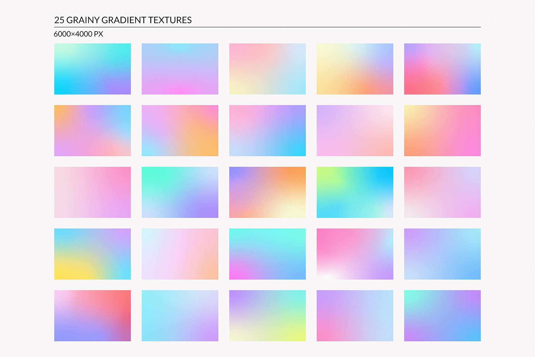Screen dimensions: 535x357
Task: Select the pink-to-cyan gradient, second row third
Action: pyautogui.click(x=267, y=131)
